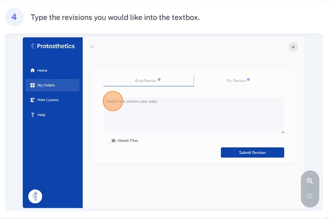Click the info icon beside Full Revision
The width and height of the screenshot is (329, 219).
[248, 80]
